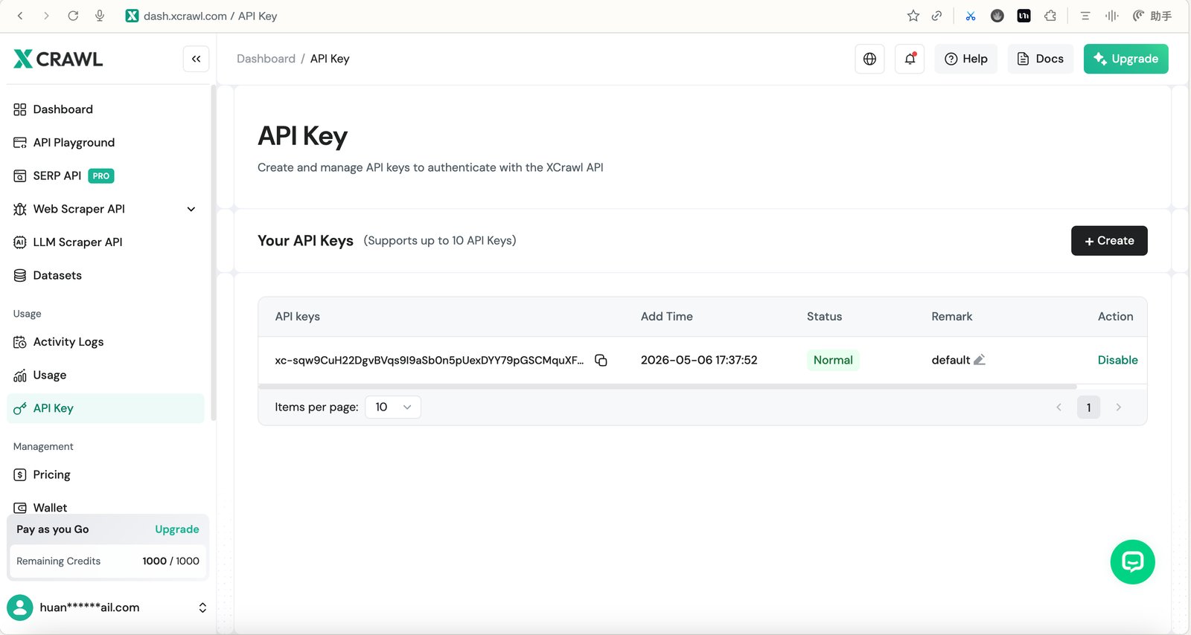Click the copy link icon in address bar
The height and width of the screenshot is (635, 1191).
click(937, 16)
